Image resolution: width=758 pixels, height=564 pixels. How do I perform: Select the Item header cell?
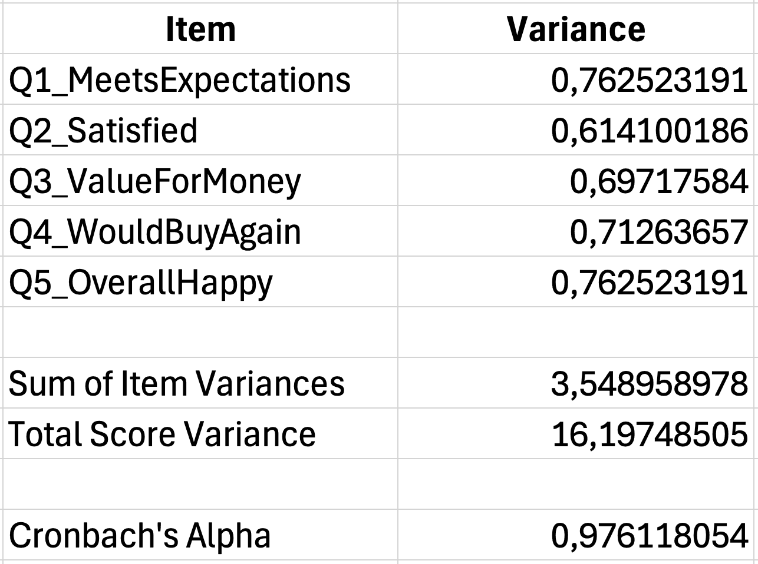pyautogui.click(x=200, y=29)
